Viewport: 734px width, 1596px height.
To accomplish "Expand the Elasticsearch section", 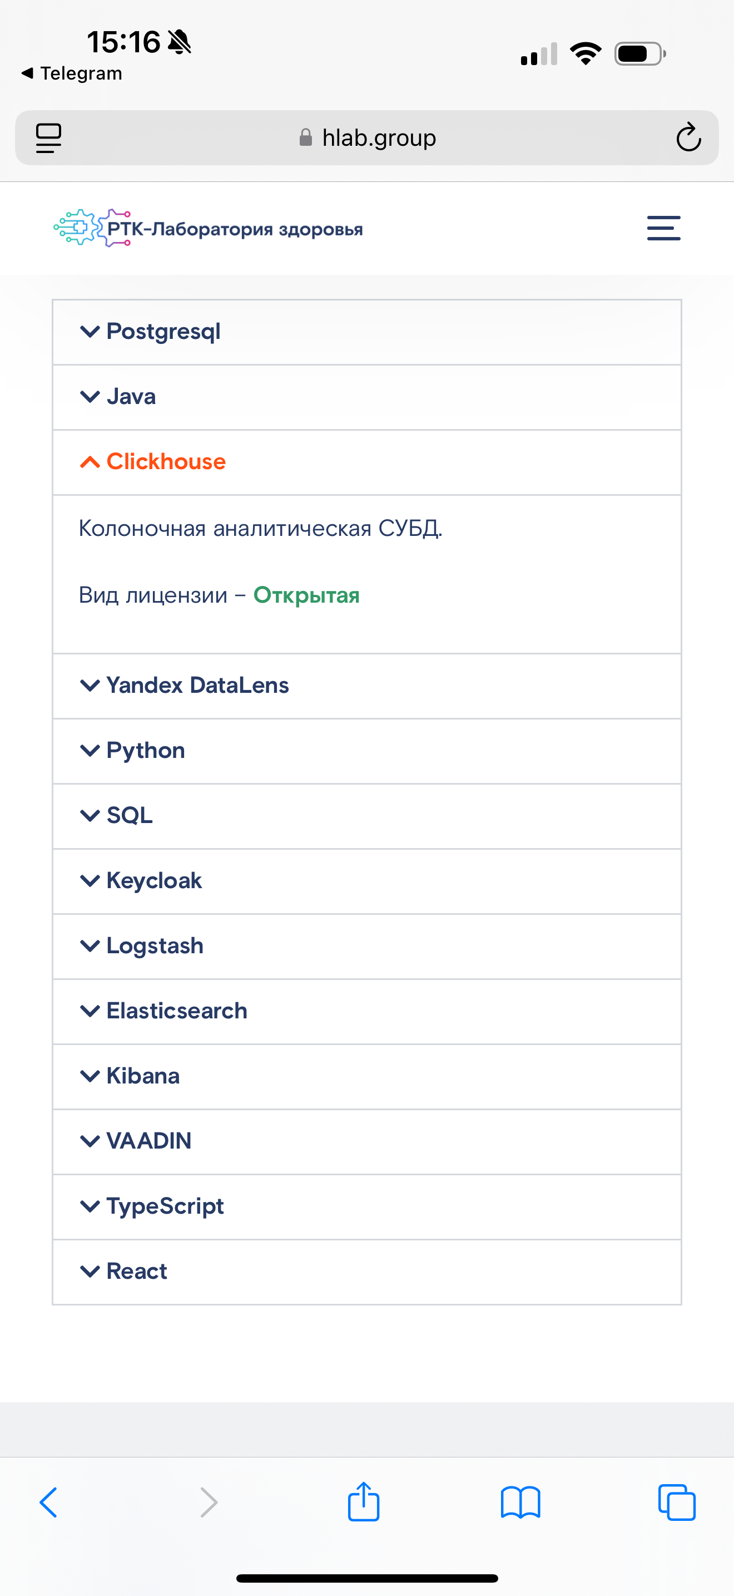I will click(x=367, y=1011).
